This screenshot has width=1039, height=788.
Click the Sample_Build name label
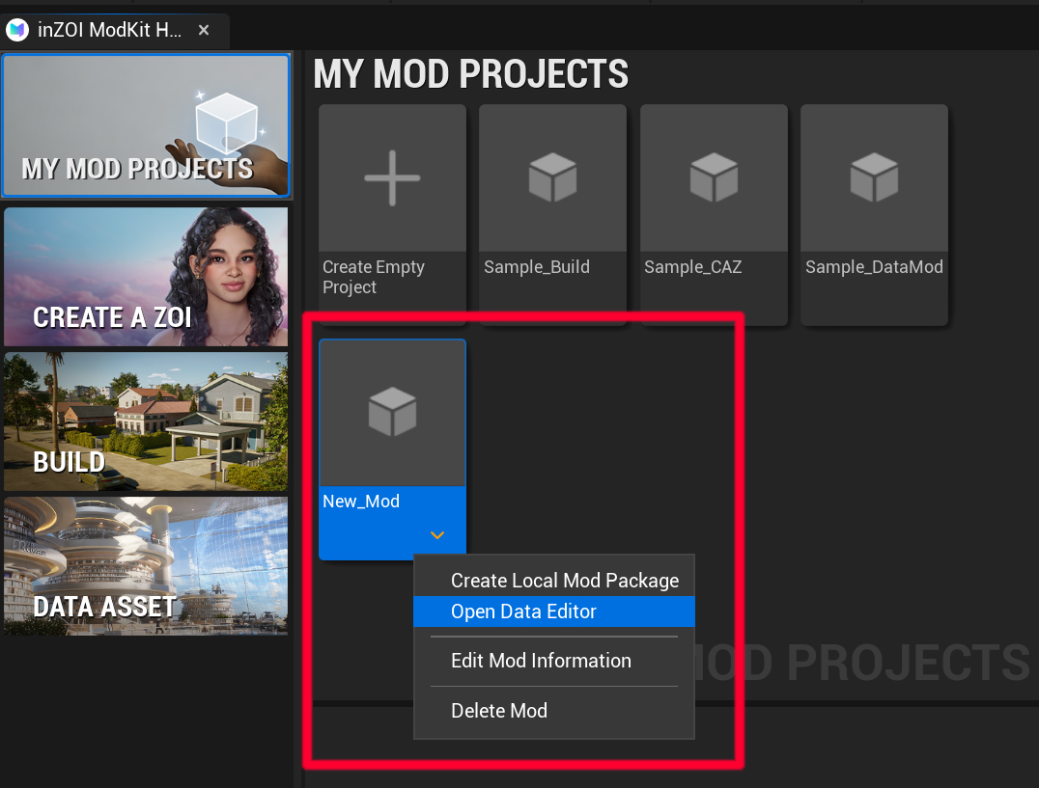537,266
